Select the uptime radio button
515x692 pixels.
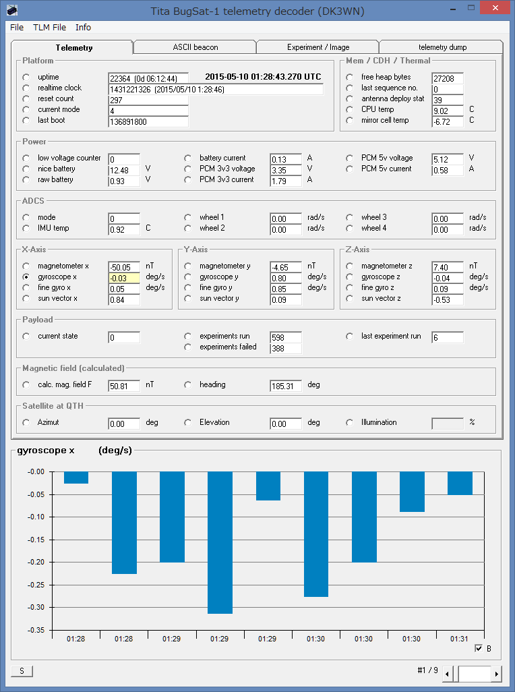click(x=26, y=78)
